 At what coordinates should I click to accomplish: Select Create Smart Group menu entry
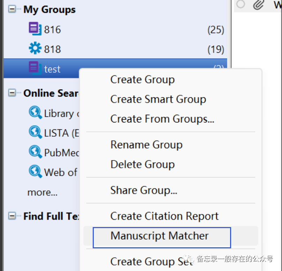(158, 99)
